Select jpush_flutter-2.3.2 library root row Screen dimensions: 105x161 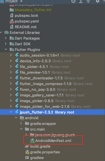pos(52,112)
